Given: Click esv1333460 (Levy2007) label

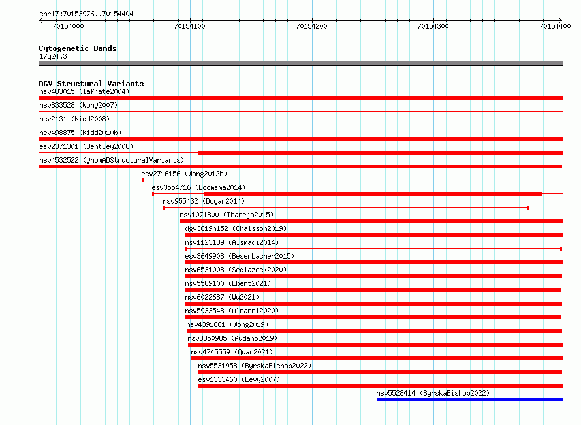Looking at the screenshot, I should point(239,379).
